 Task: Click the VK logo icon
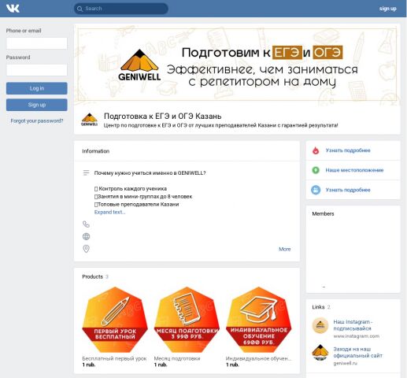pyautogui.click(x=13, y=9)
